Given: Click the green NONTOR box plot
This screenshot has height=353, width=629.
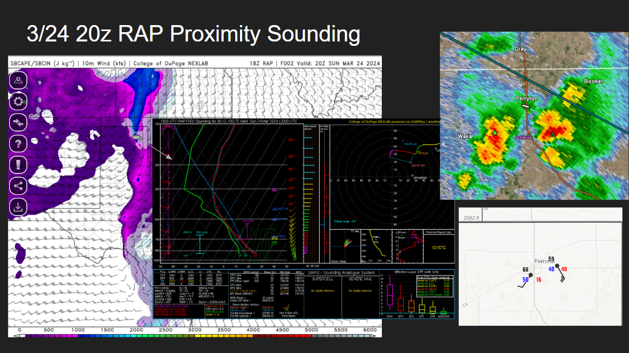Looking at the screenshot, I should (444, 312).
